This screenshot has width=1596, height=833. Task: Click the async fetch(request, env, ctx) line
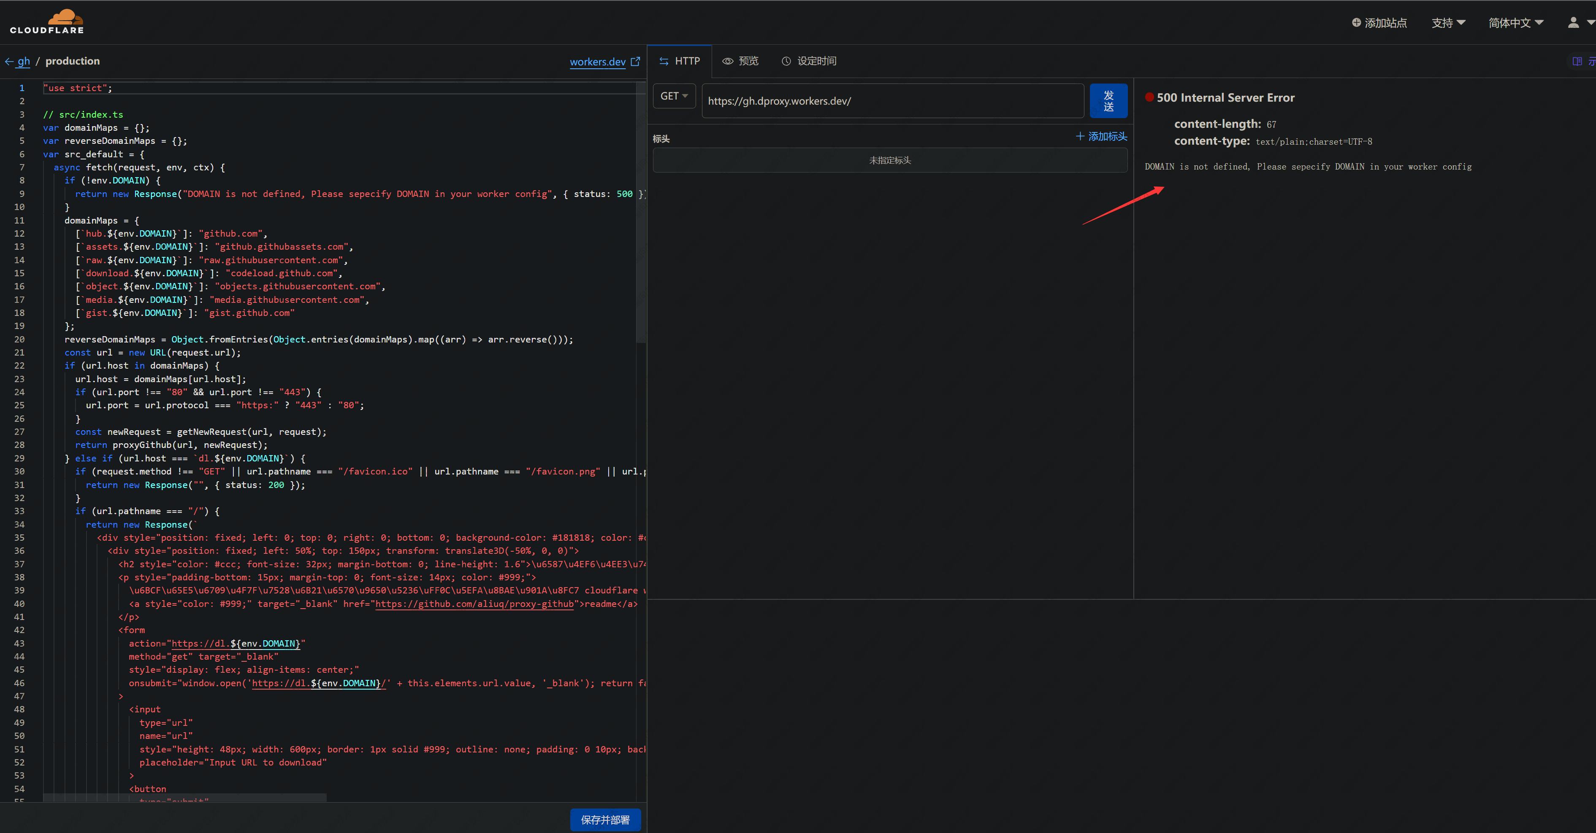pyautogui.click(x=139, y=167)
